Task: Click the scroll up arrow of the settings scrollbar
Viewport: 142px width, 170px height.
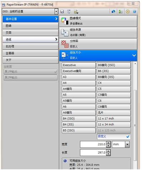Action: 135,64
